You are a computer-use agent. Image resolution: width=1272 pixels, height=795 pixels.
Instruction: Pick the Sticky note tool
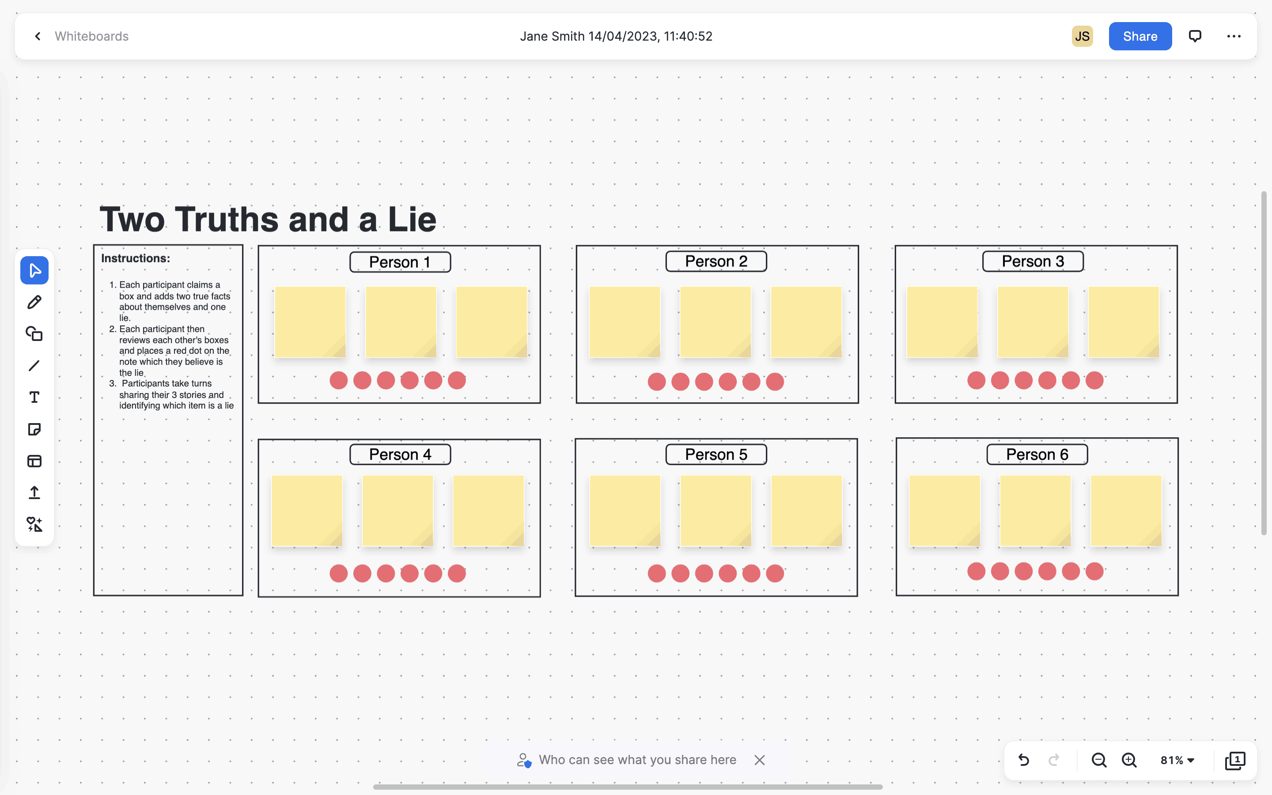34,429
